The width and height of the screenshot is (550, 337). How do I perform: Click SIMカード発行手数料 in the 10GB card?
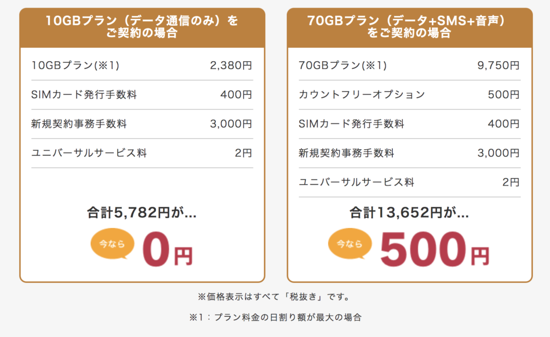(x=84, y=94)
